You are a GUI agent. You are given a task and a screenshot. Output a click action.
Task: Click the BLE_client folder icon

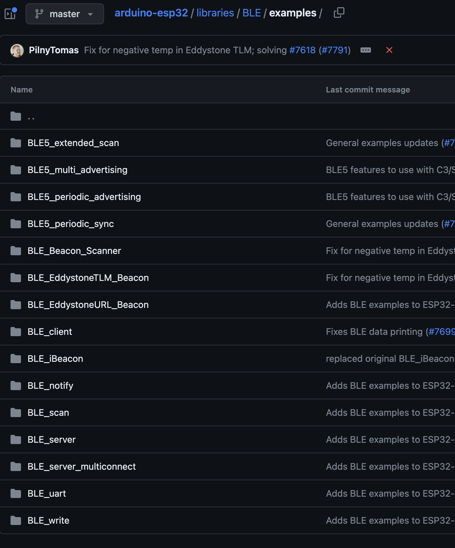16,332
